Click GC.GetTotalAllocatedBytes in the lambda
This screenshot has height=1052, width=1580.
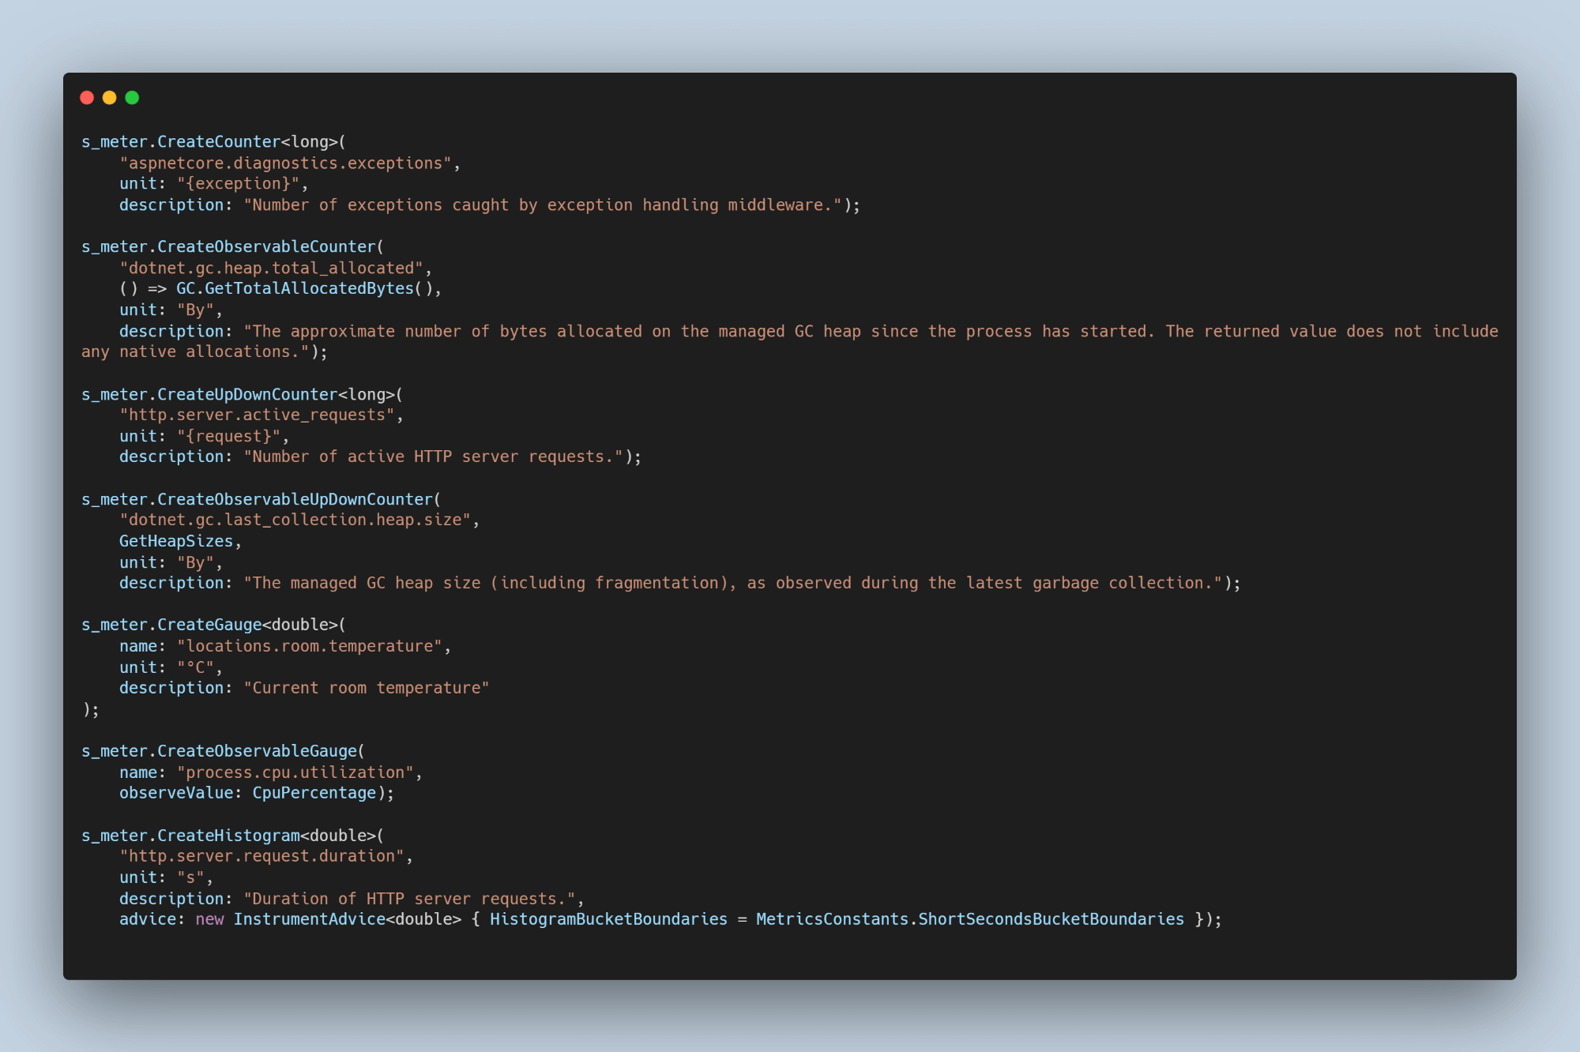[294, 289]
